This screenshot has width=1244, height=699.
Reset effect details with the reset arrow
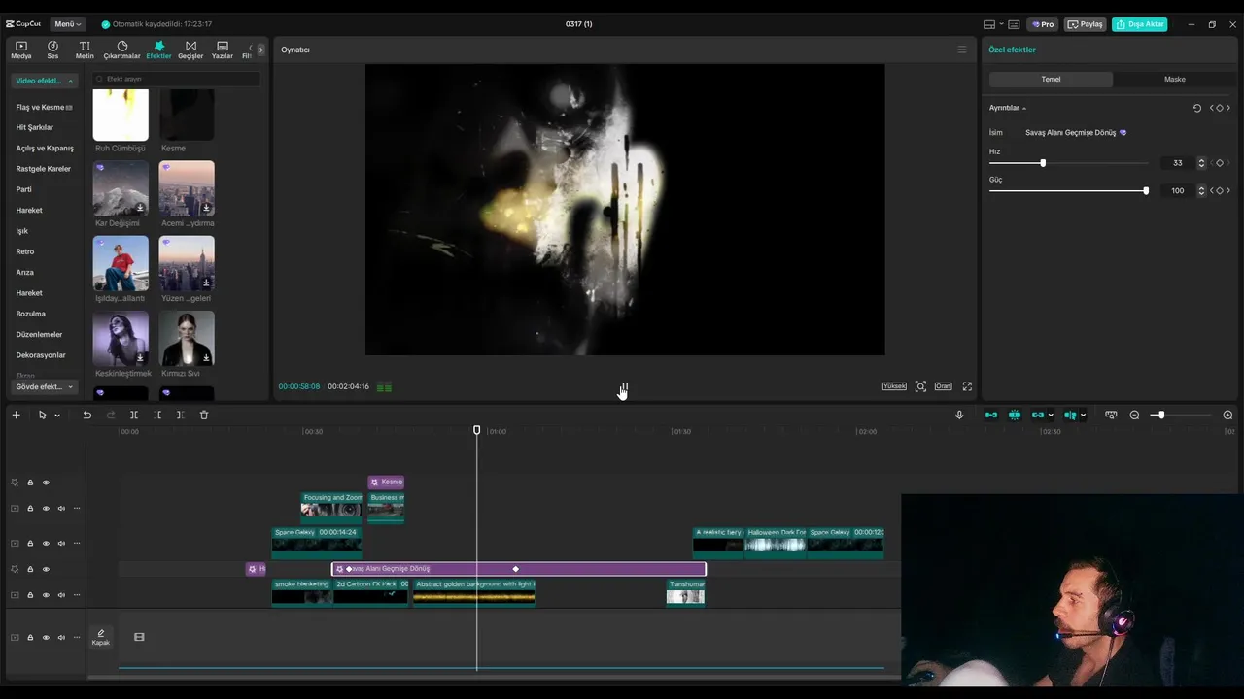pos(1197,108)
